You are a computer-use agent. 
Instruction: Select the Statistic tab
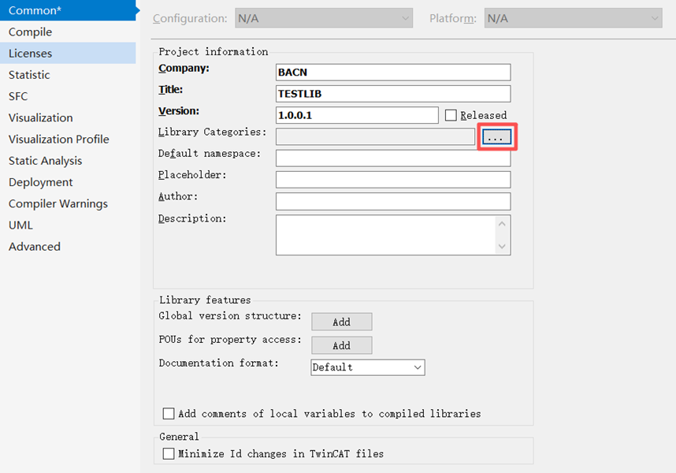[29, 75]
